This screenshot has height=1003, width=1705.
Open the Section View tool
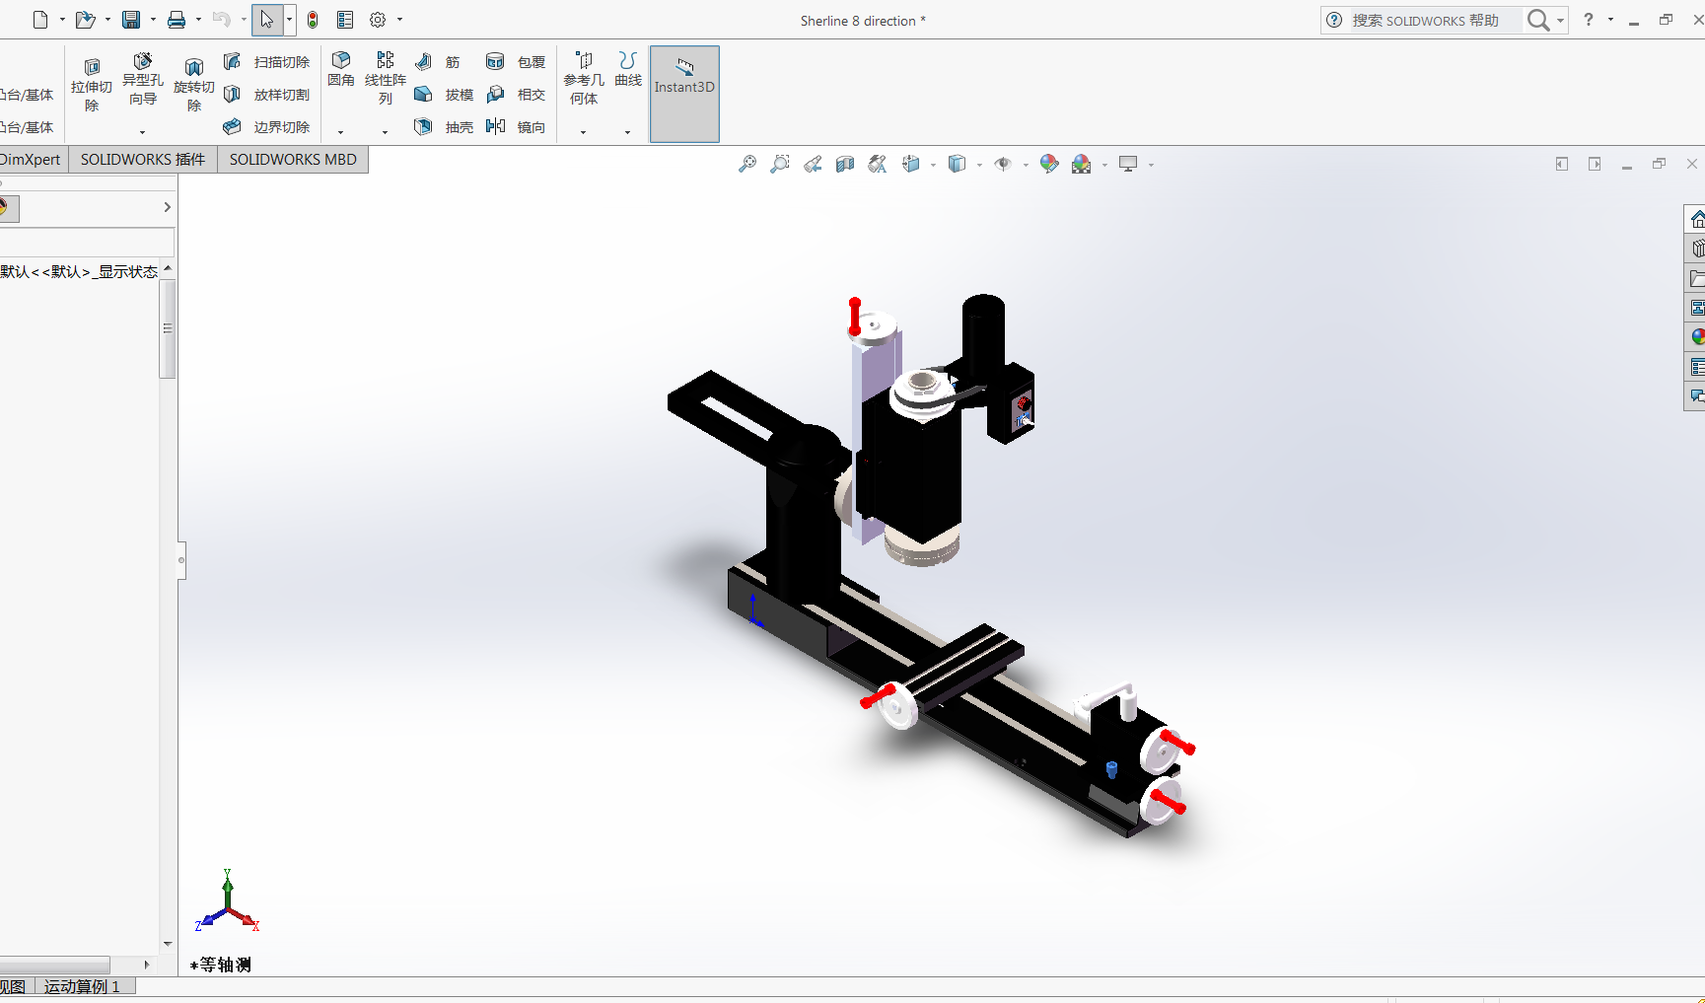coord(845,164)
